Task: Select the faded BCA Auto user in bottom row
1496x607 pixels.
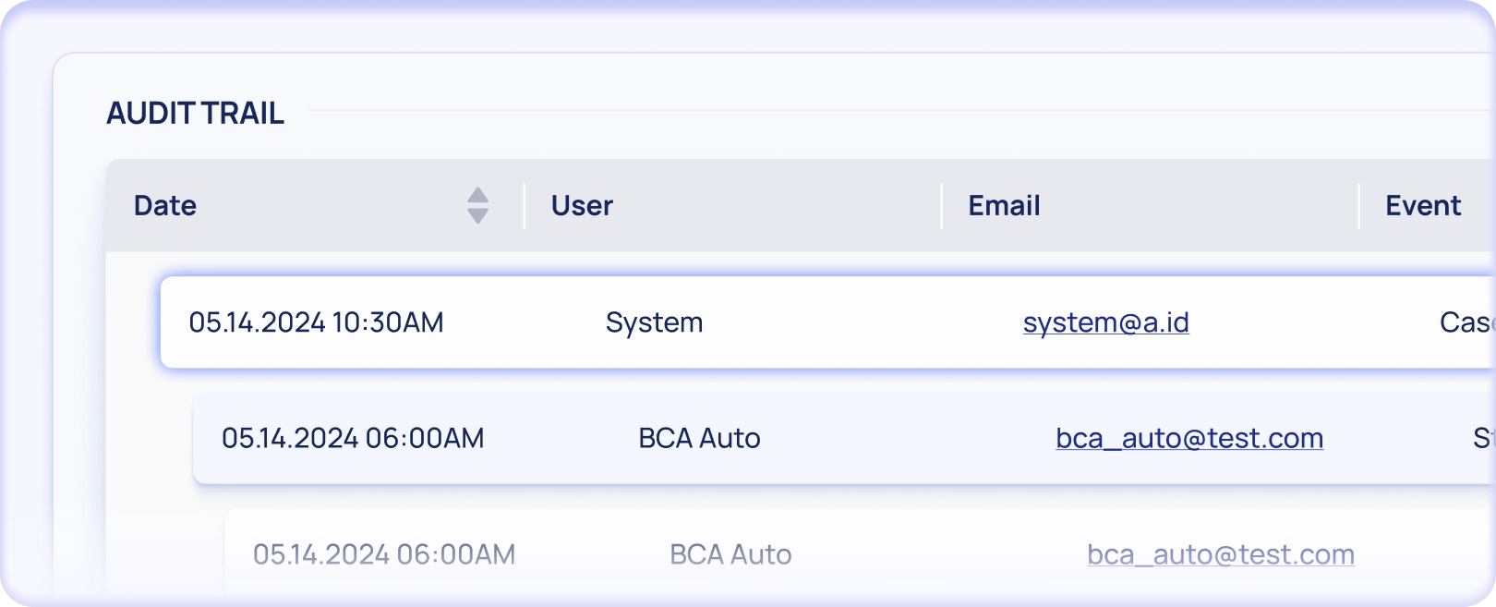Action: coord(730,554)
